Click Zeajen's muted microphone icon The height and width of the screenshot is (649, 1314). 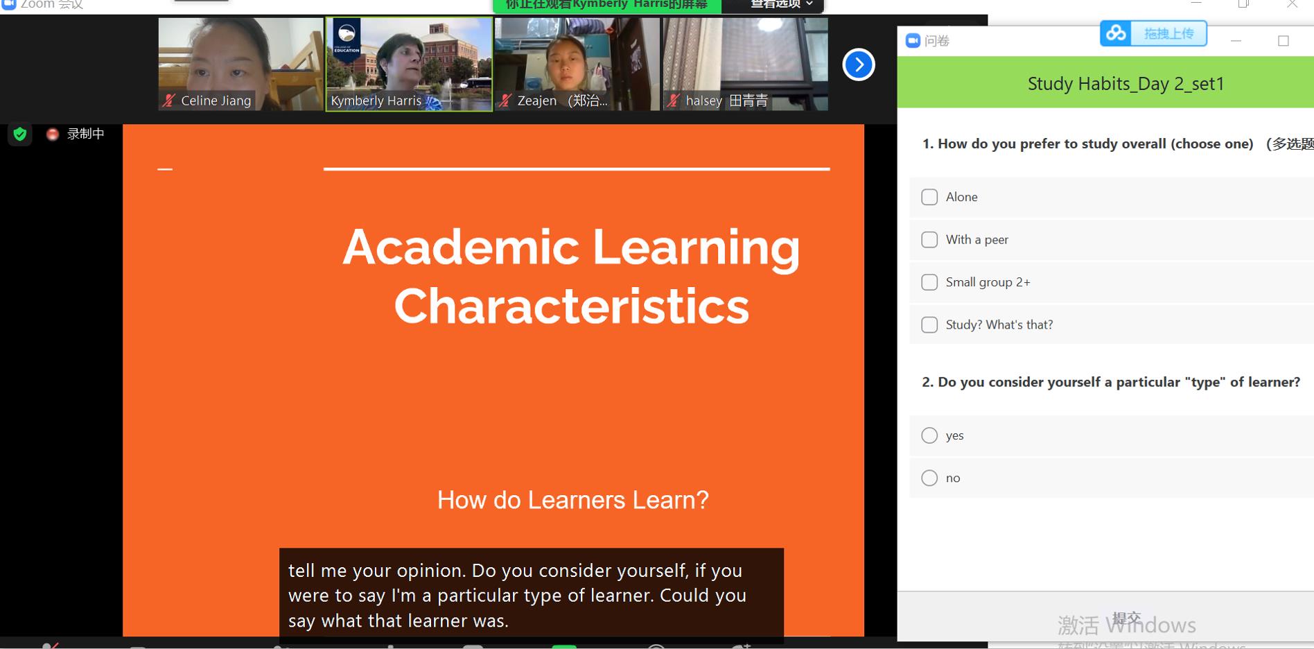point(505,101)
